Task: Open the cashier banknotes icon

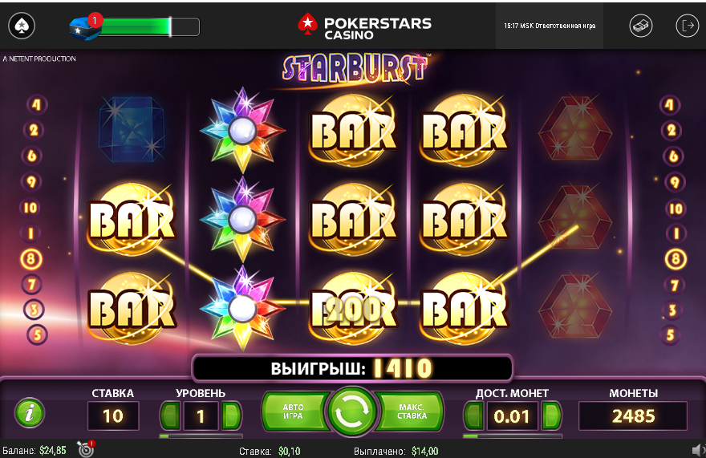Action: 641,26
